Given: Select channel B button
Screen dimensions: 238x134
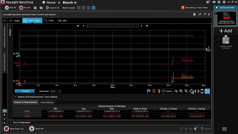Looking at the screenshot, I should [x=4, y=115].
